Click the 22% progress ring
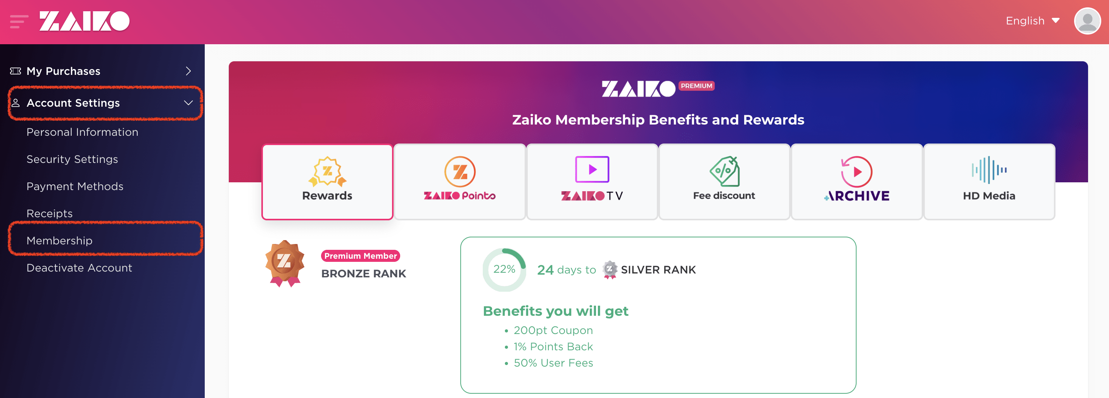Image resolution: width=1109 pixels, height=398 pixels. 504,270
